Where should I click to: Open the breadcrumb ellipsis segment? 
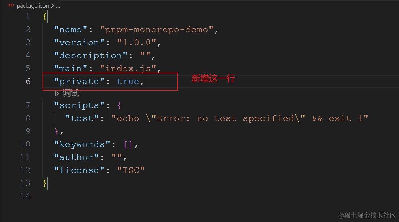tap(58, 6)
